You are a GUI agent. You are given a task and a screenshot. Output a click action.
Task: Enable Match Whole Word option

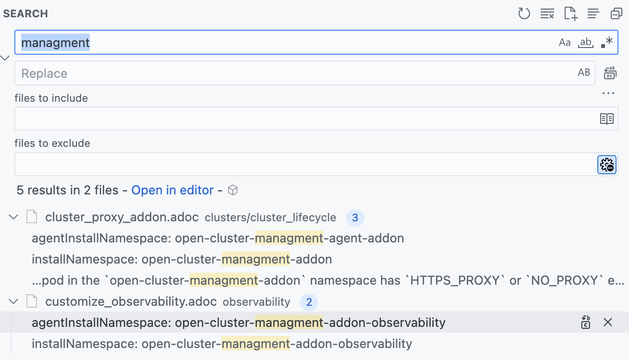coord(586,42)
